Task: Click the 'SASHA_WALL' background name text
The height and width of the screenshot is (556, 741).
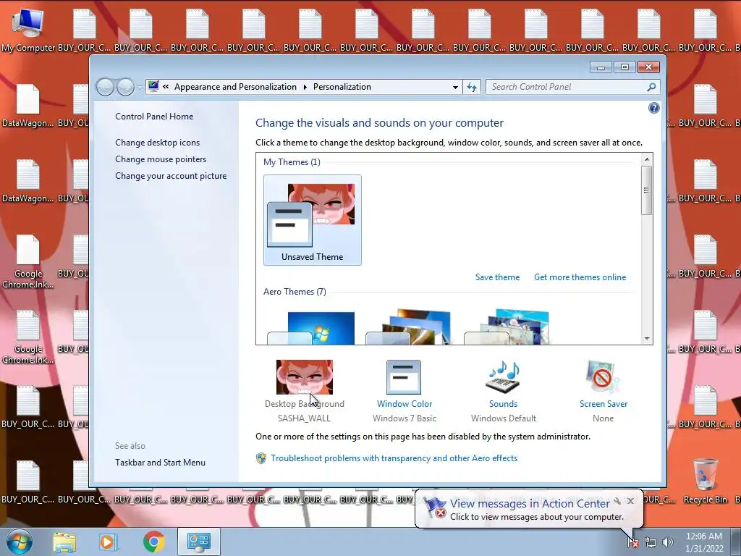Action: (x=304, y=418)
